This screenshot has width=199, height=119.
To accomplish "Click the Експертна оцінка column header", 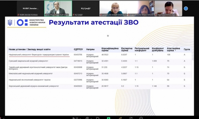I will (127, 49).
